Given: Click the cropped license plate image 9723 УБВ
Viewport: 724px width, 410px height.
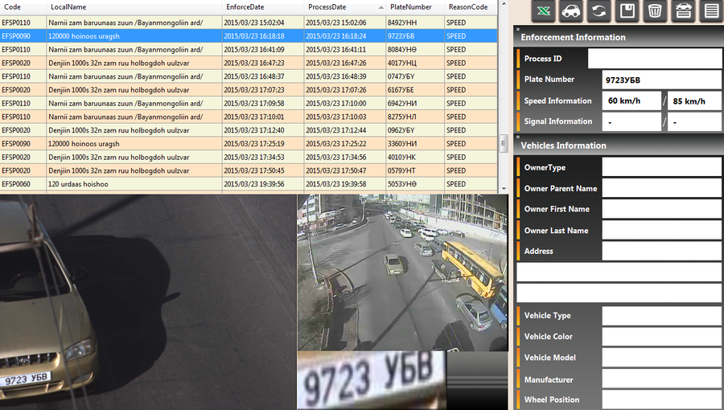Looking at the screenshot, I should tap(372, 380).
